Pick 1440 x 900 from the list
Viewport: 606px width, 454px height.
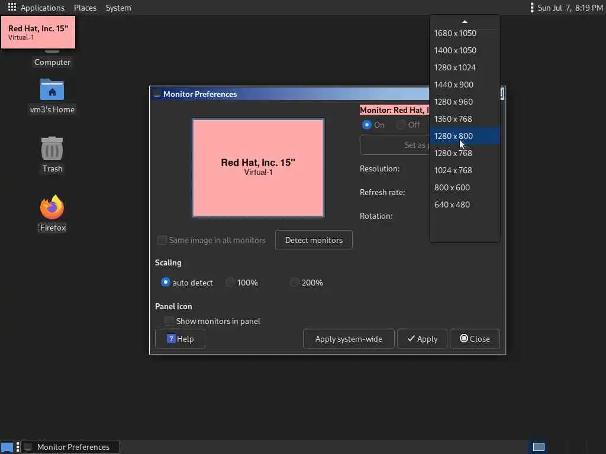click(465, 85)
